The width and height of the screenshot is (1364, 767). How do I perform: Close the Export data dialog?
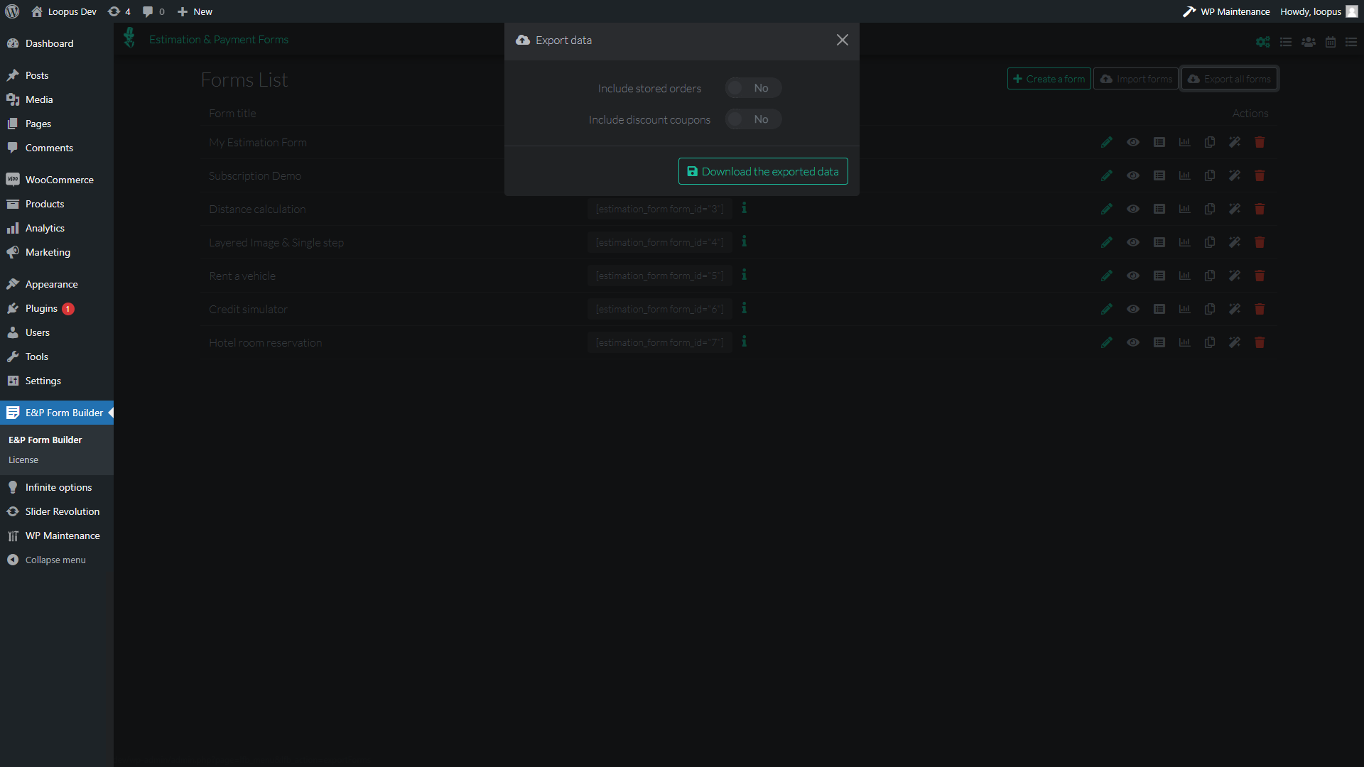[842, 40]
